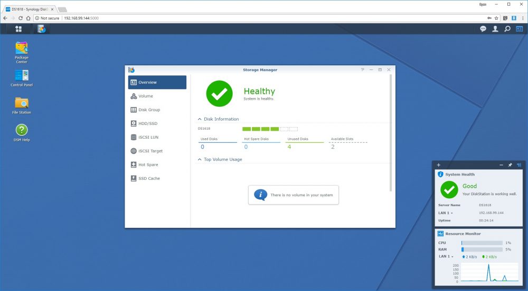Viewport: 528px width, 291px height.
Task: Reload the browser page
Action: pos(21,18)
